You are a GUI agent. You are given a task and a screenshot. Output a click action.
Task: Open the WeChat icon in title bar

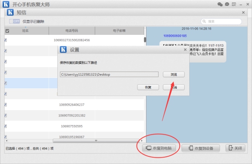tap(220, 5)
